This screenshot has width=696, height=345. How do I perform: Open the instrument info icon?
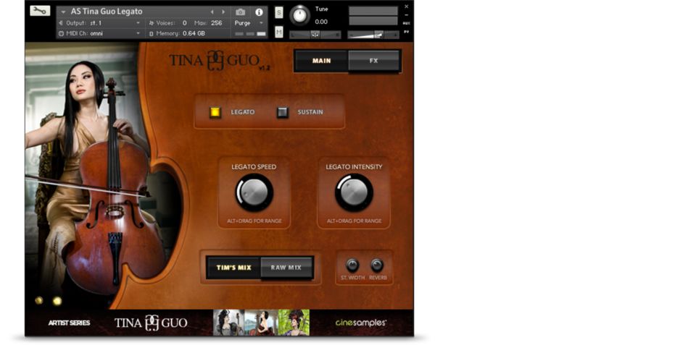[260, 12]
